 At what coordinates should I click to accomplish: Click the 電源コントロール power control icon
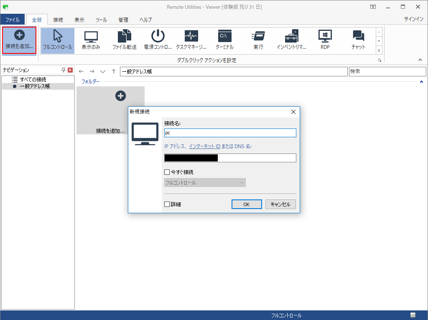158,40
